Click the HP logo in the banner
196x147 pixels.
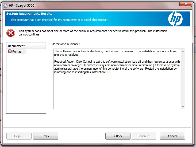pos(175,19)
